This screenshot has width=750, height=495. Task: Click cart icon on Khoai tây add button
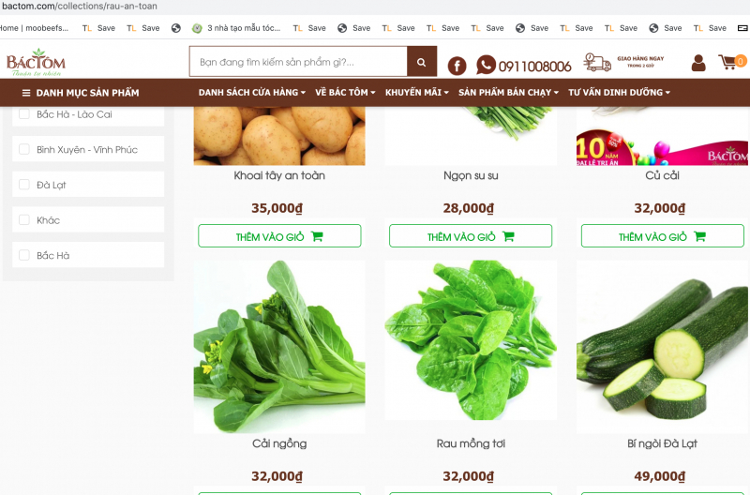click(x=317, y=236)
